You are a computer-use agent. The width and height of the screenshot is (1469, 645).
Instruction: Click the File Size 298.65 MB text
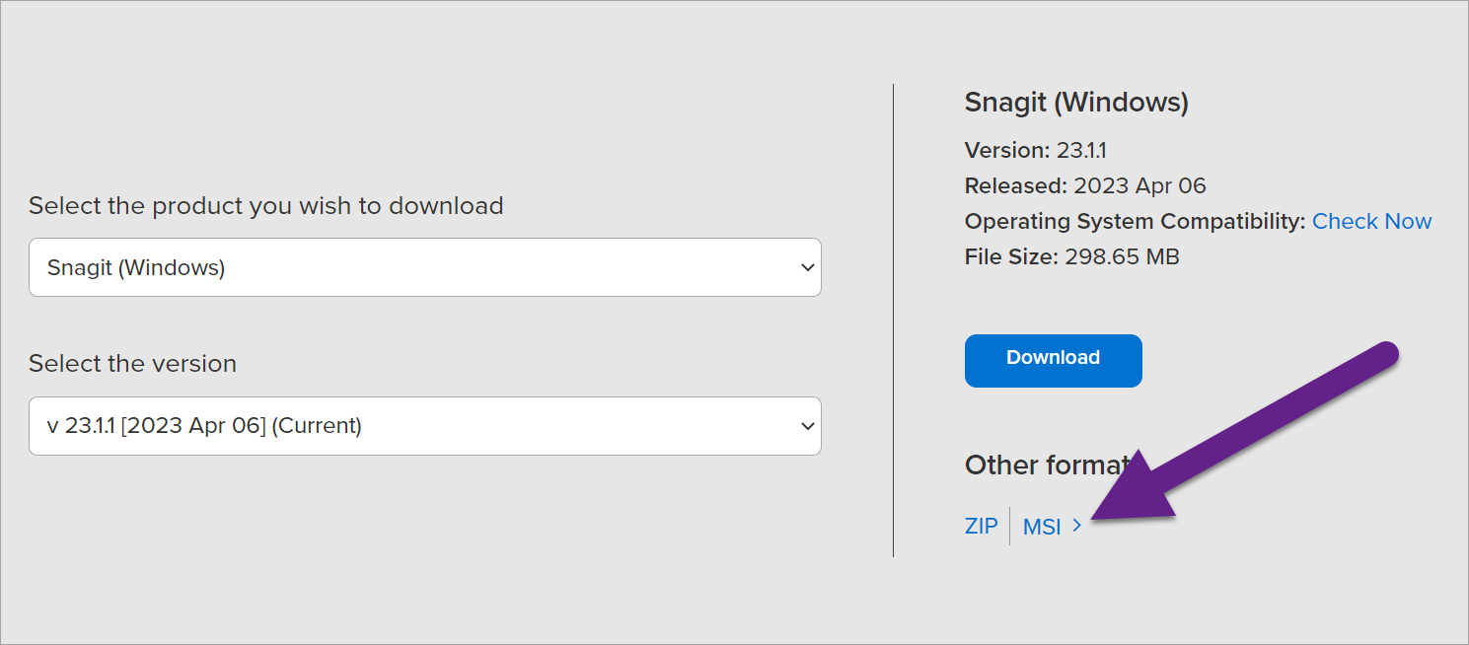point(1071,257)
